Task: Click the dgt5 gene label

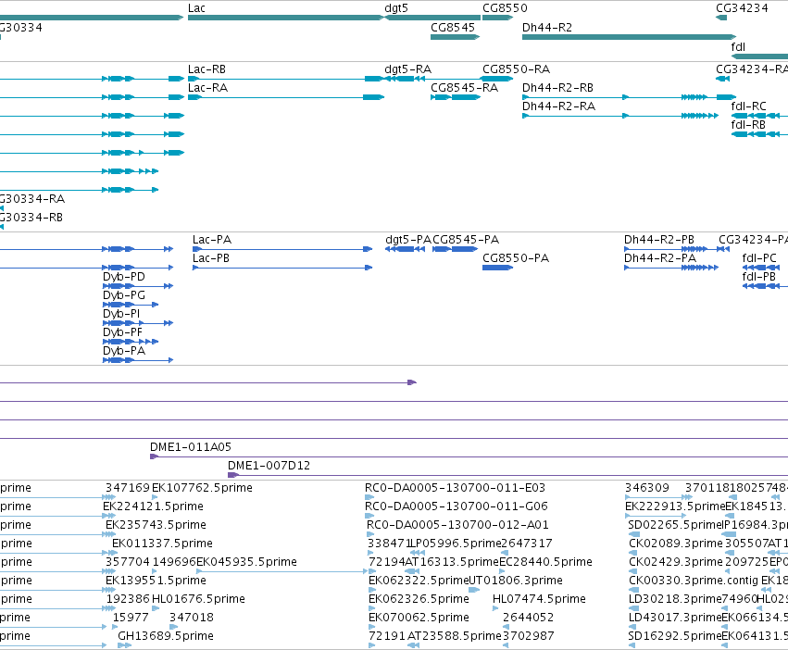Action: click(x=396, y=8)
